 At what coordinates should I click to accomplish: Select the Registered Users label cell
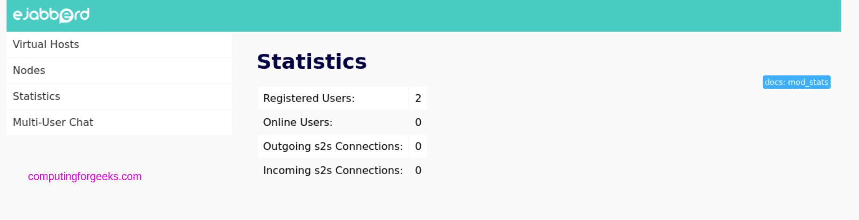point(333,98)
